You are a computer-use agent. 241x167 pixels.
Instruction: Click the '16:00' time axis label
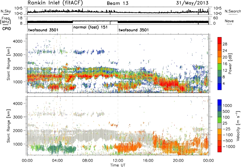coord(148,161)
